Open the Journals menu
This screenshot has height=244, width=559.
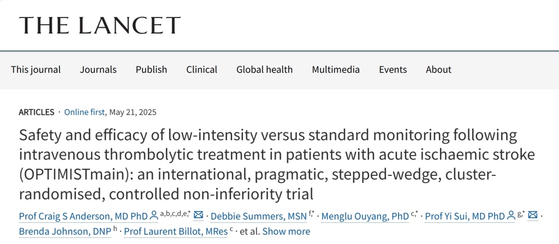98,69
